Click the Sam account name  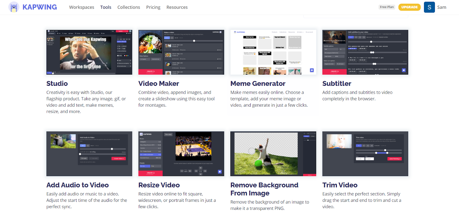[x=442, y=7]
